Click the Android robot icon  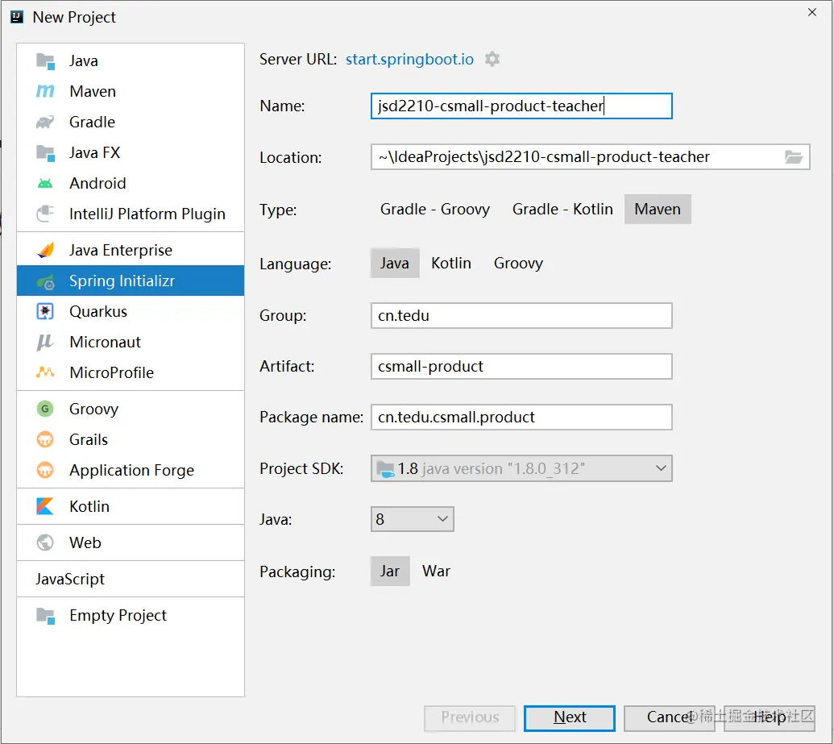(45, 184)
